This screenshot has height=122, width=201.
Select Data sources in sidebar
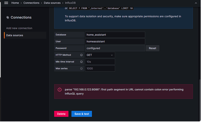point(25,35)
